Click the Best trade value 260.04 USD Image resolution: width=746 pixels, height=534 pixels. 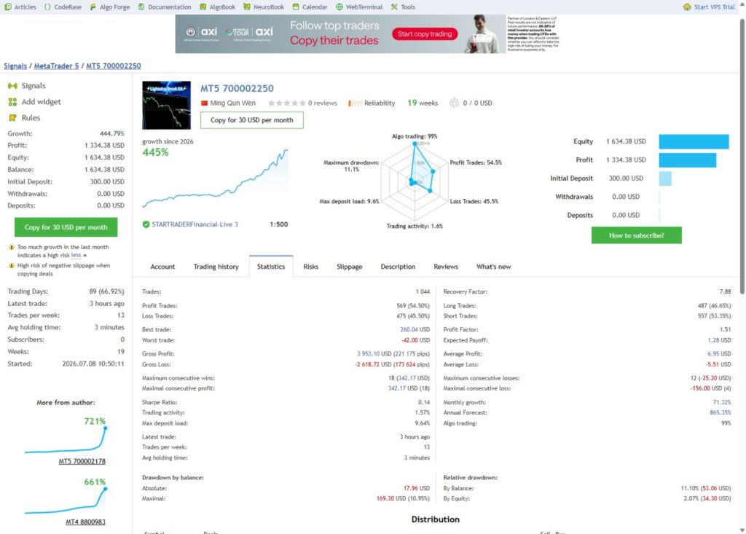click(415, 329)
